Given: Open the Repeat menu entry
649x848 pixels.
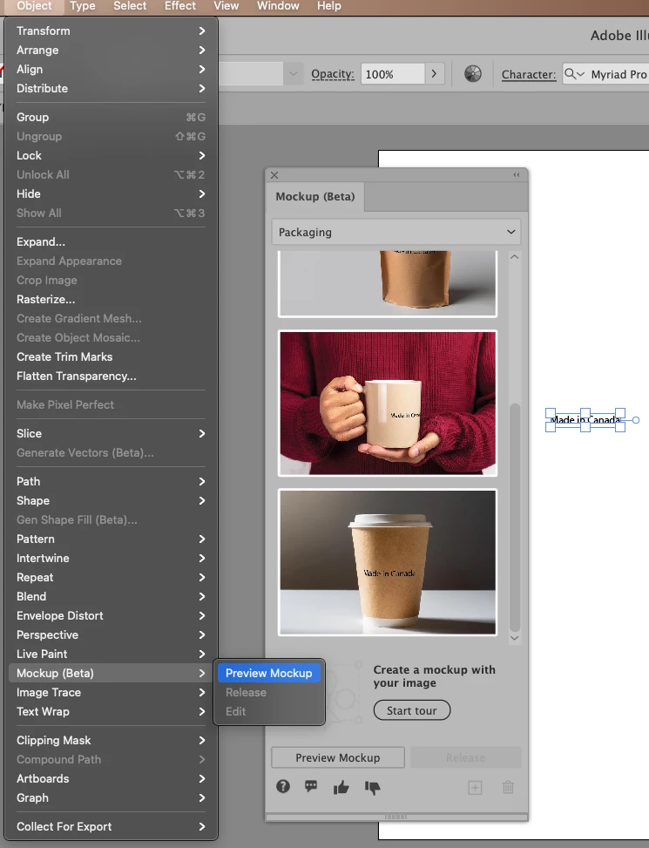Looking at the screenshot, I should (111, 578).
